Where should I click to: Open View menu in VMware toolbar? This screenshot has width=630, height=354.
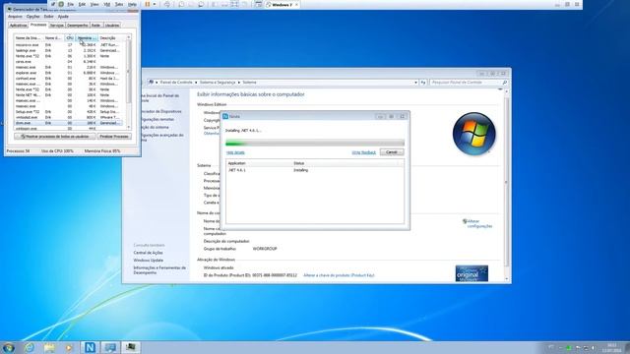[x=94, y=4]
